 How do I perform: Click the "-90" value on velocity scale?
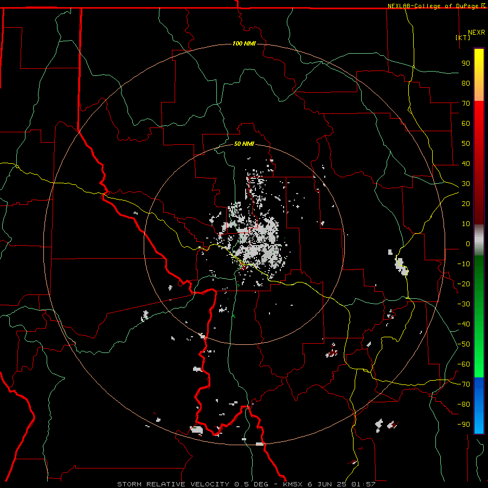pyautogui.click(x=464, y=425)
